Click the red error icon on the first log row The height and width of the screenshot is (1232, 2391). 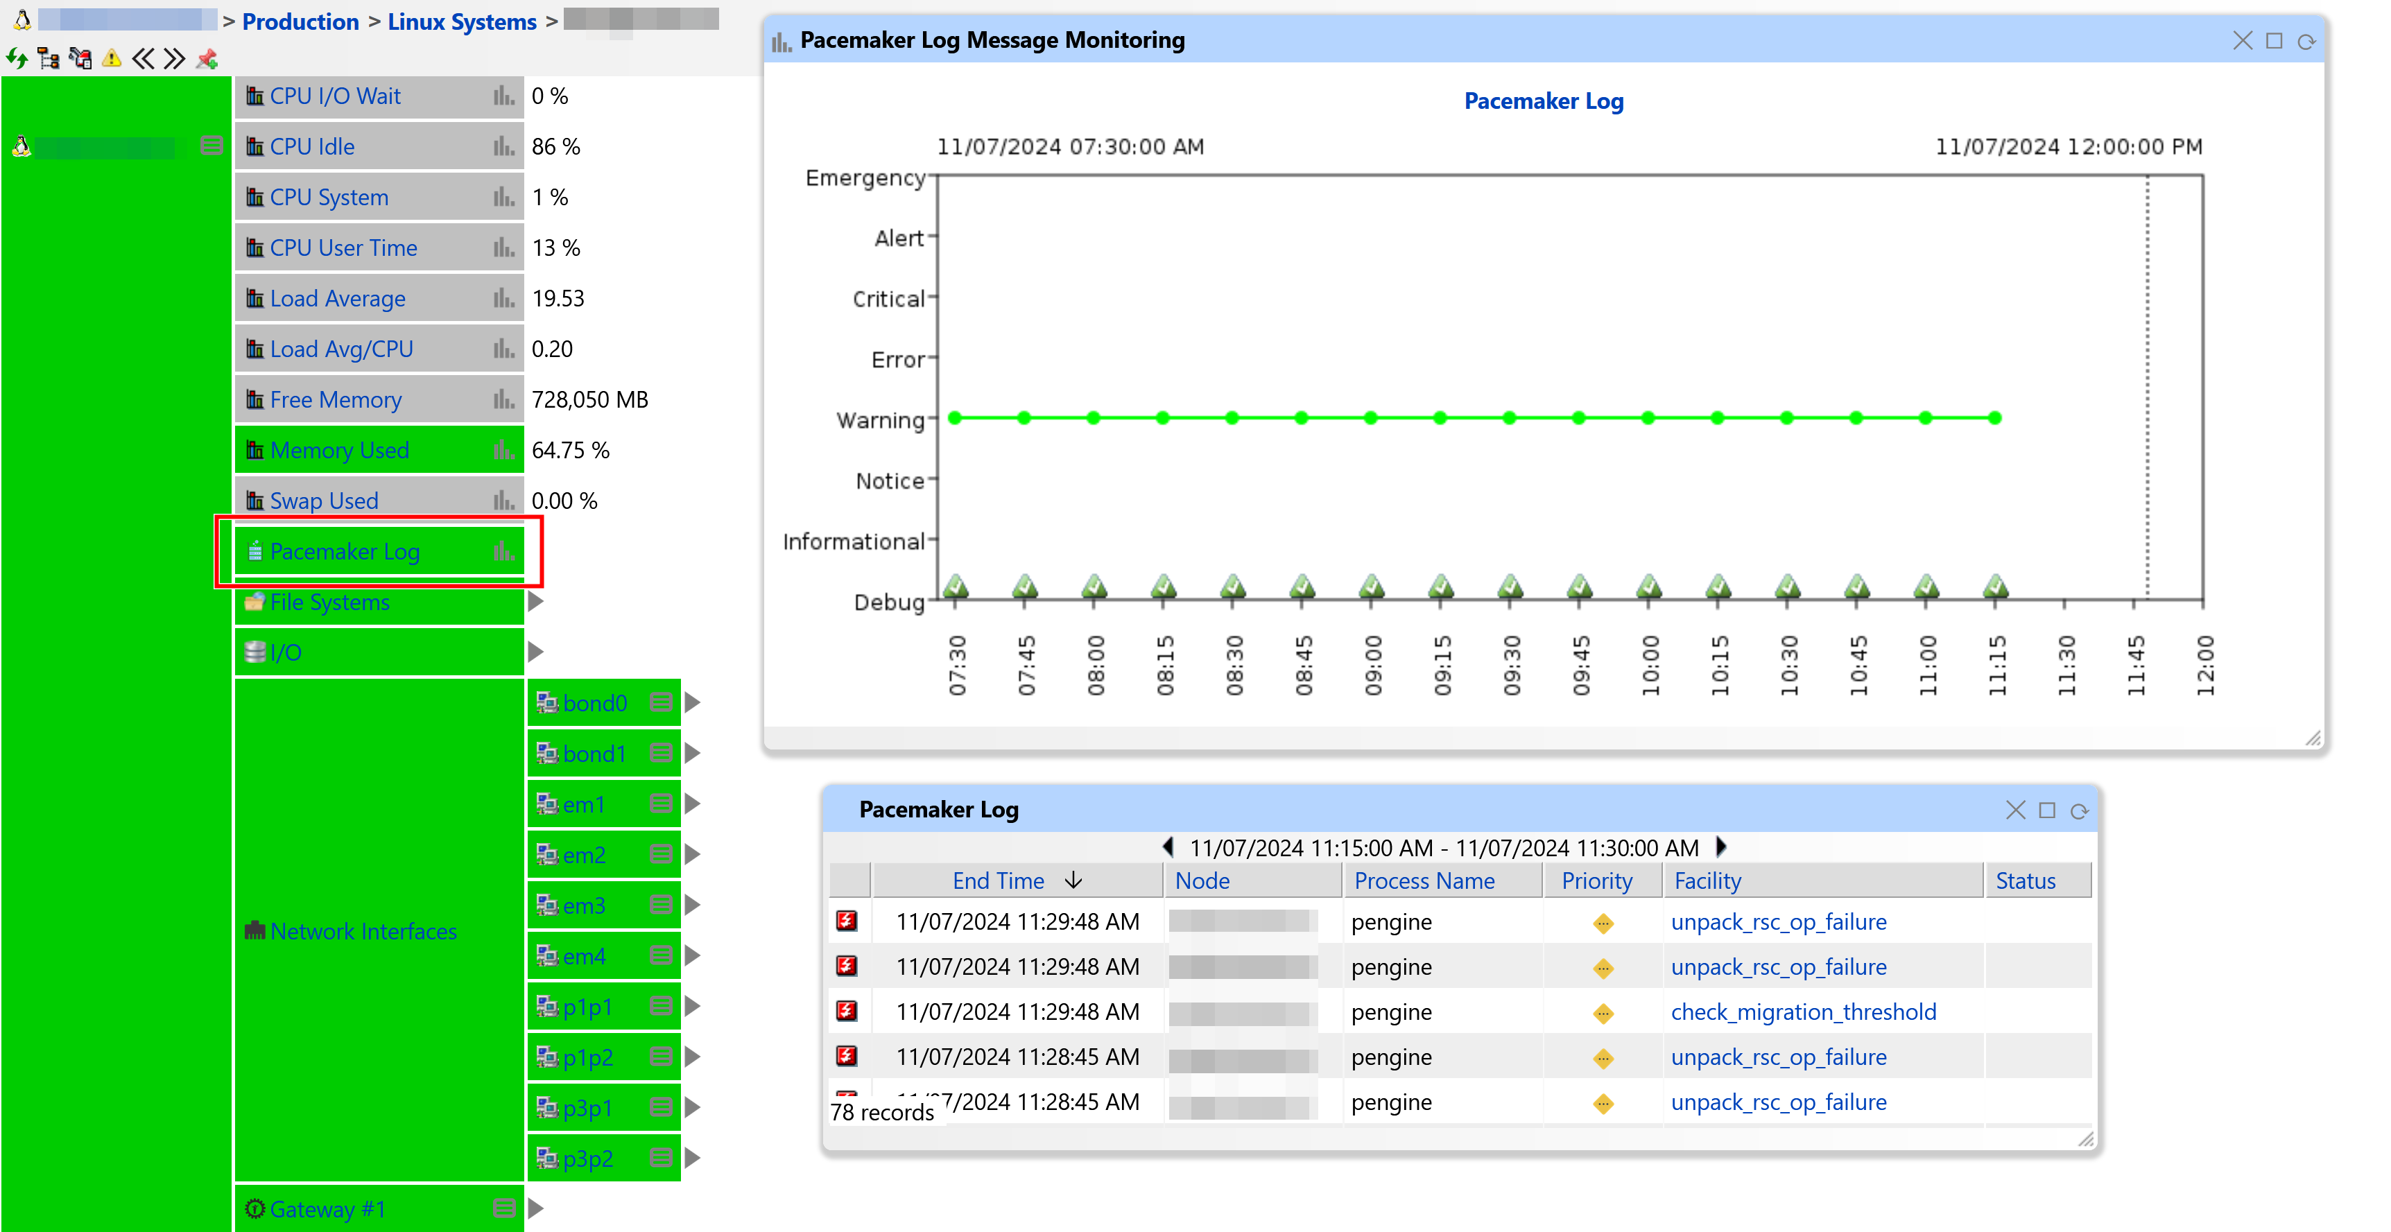point(847,921)
